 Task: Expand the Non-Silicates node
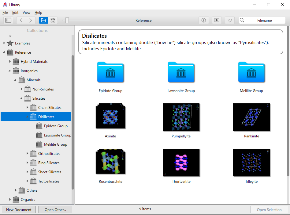coord(21,89)
